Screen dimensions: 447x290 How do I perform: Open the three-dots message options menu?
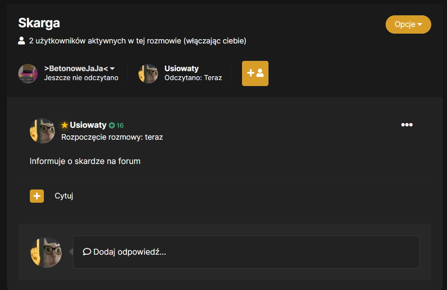[x=407, y=125]
